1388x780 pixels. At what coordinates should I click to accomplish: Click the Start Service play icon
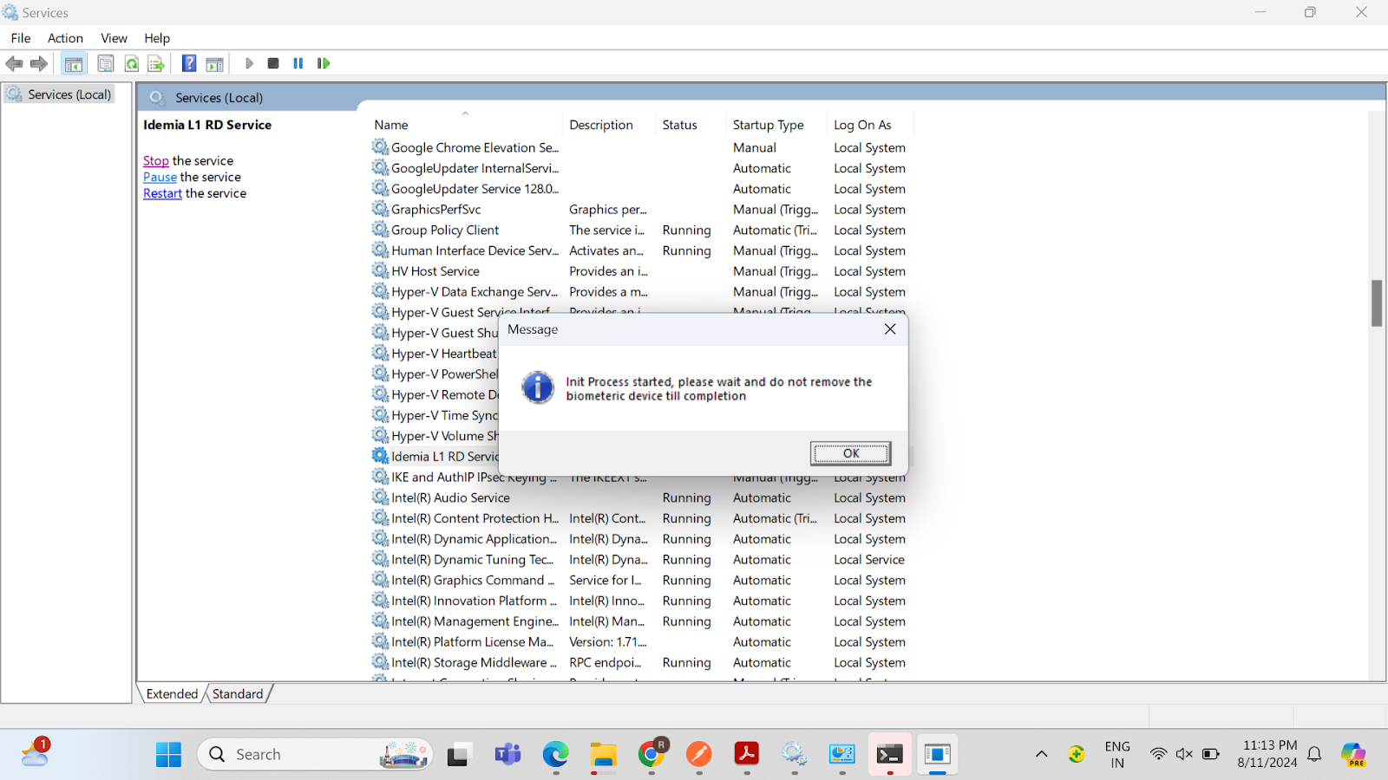tap(249, 63)
